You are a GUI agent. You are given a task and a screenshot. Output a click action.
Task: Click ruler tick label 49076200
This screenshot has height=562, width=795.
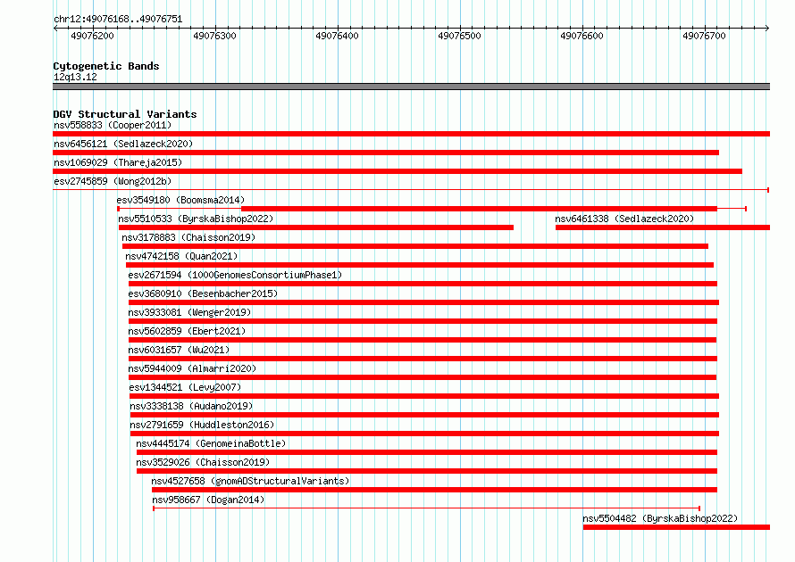pos(92,36)
